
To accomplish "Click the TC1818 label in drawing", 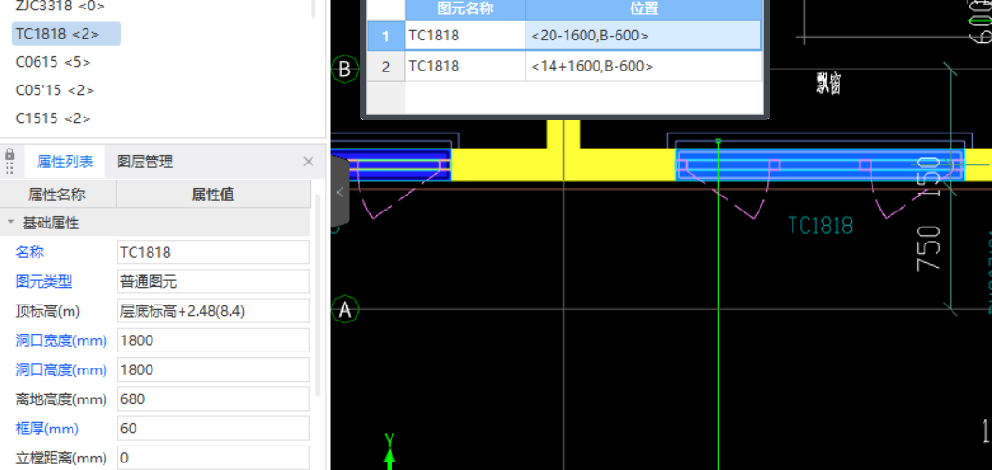I will 820,226.
